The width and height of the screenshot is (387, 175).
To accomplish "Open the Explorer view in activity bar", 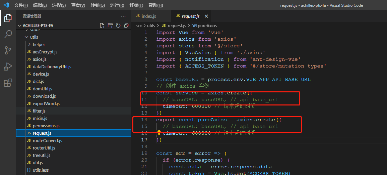I will (8, 18).
